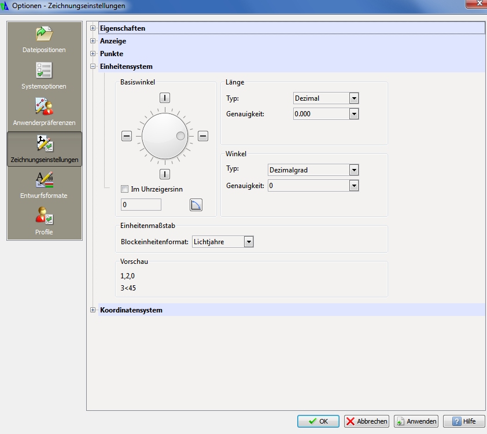This screenshot has height=434, width=487.
Task: Click the pick angle in drawing icon
Action: click(196, 205)
